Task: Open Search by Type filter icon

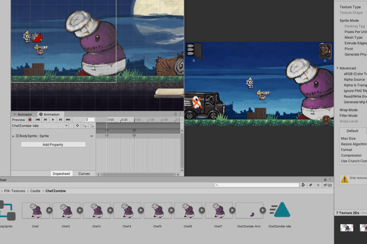Action: 303,185
